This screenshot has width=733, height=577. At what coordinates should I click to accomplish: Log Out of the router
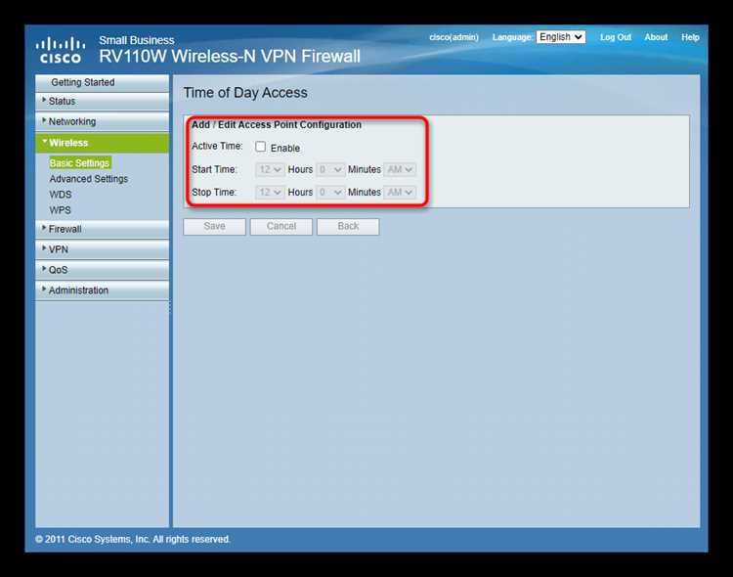coord(615,37)
